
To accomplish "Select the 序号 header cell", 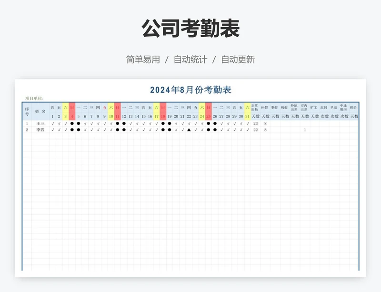I will (27, 111).
